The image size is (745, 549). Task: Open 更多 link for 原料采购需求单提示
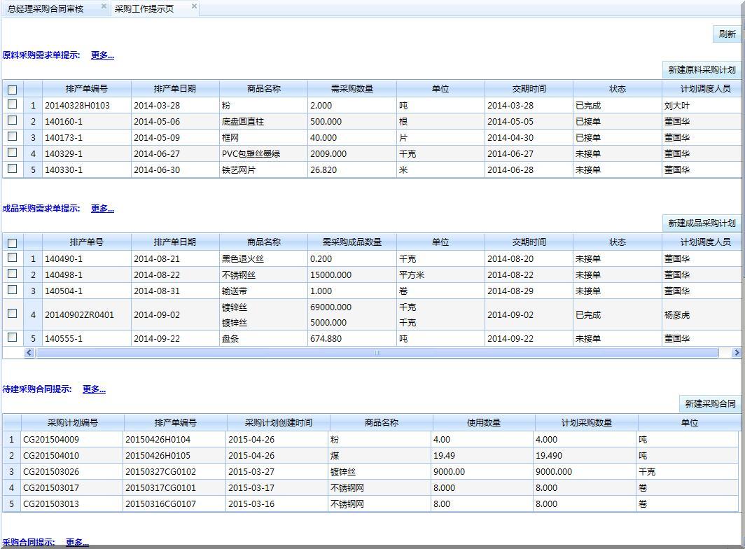[102, 55]
